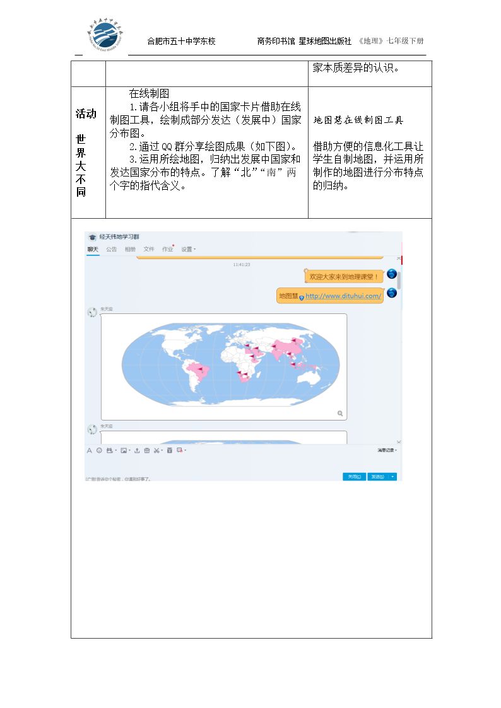Click the group graduation cap icon
Viewport: 501px width, 708px height.
[92, 237]
